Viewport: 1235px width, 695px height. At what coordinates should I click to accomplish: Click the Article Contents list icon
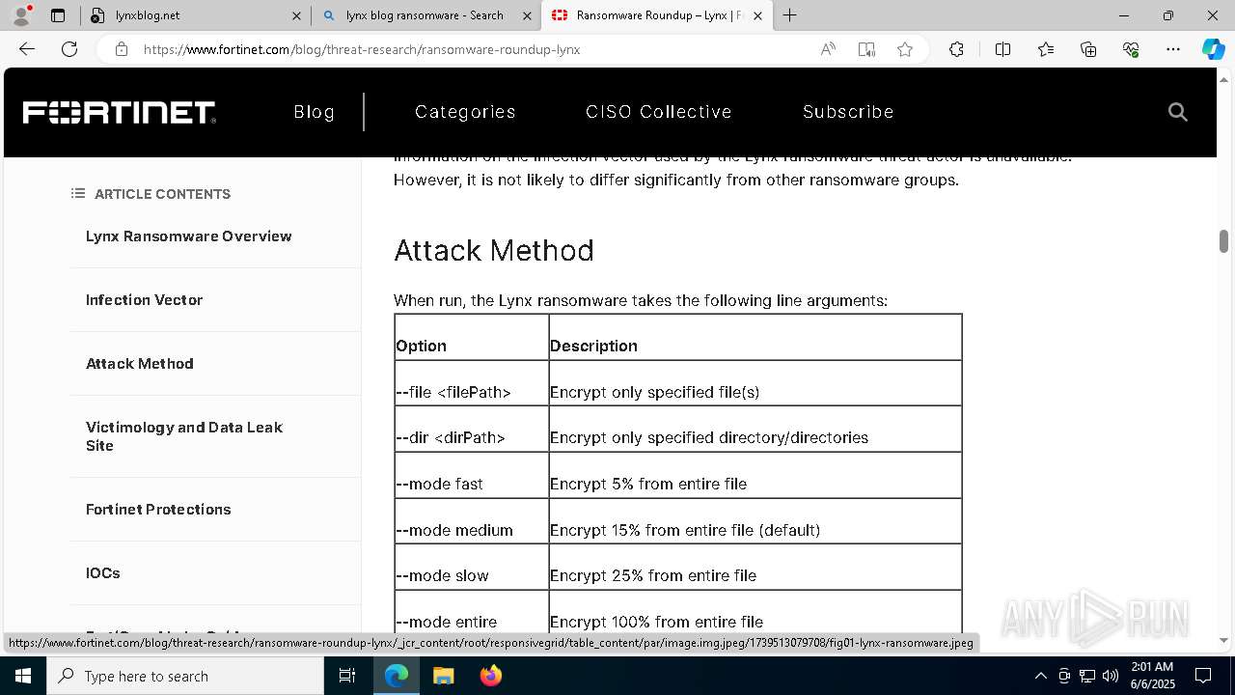(x=78, y=194)
